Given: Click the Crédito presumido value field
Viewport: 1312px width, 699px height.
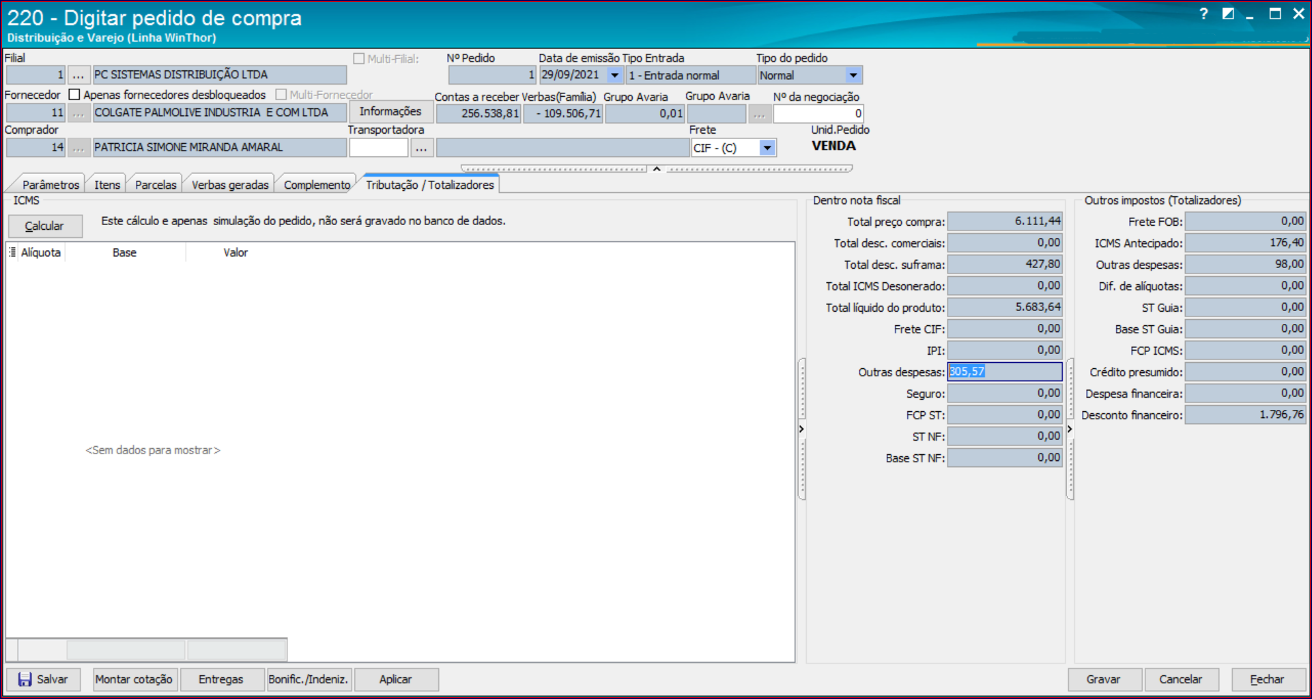Looking at the screenshot, I should (x=1245, y=372).
